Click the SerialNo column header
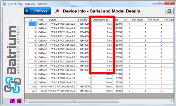Image resolution: width=176 pixels, height=106 pixels. point(83,20)
